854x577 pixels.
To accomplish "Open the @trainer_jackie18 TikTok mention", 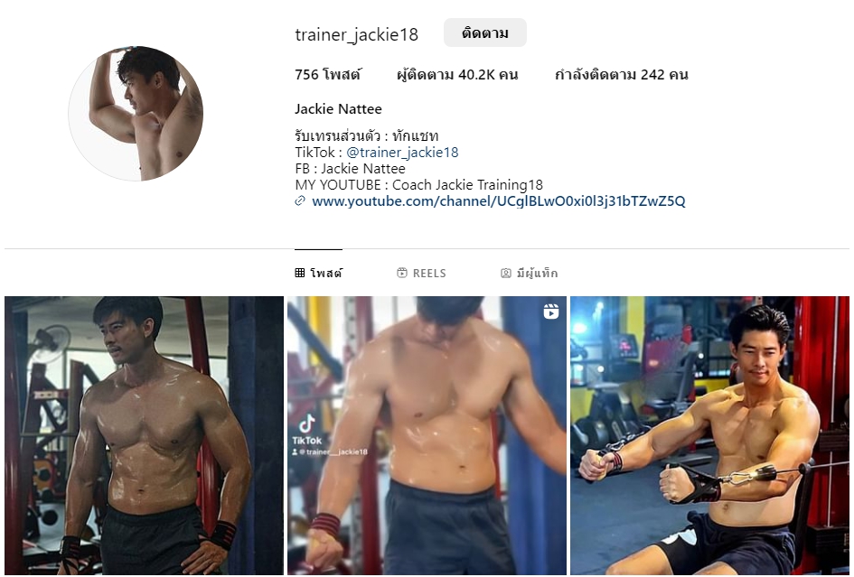I will (402, 153).
